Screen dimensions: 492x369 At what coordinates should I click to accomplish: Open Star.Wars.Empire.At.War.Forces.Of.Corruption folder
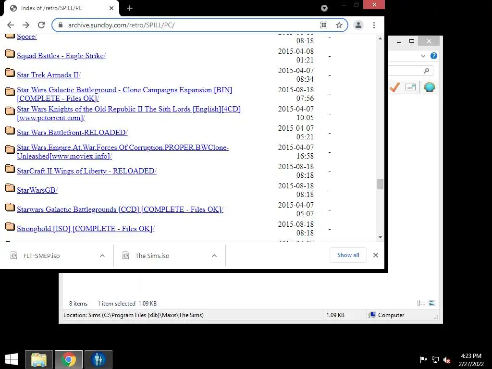pos(123,151)
